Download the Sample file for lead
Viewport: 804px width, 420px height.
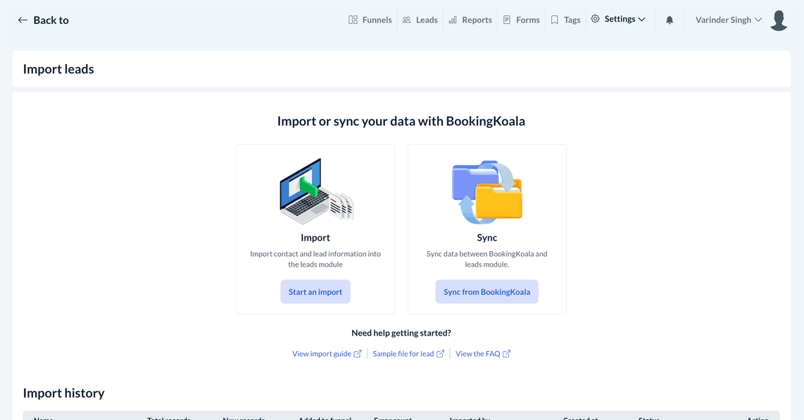click(408, 354)
